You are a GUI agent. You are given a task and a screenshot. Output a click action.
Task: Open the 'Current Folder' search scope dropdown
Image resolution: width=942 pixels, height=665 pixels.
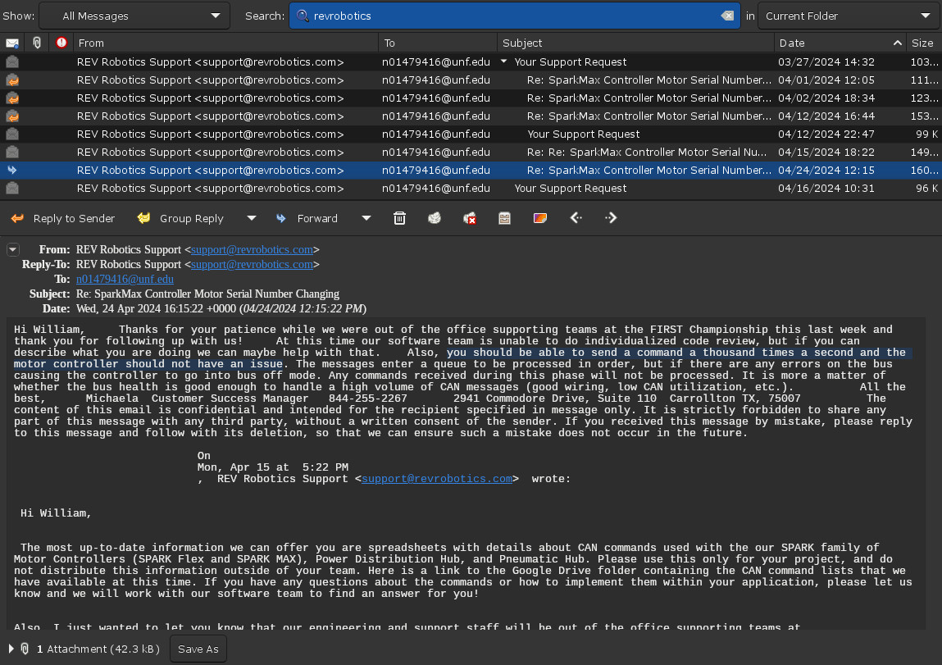click(x=847, y=16)
